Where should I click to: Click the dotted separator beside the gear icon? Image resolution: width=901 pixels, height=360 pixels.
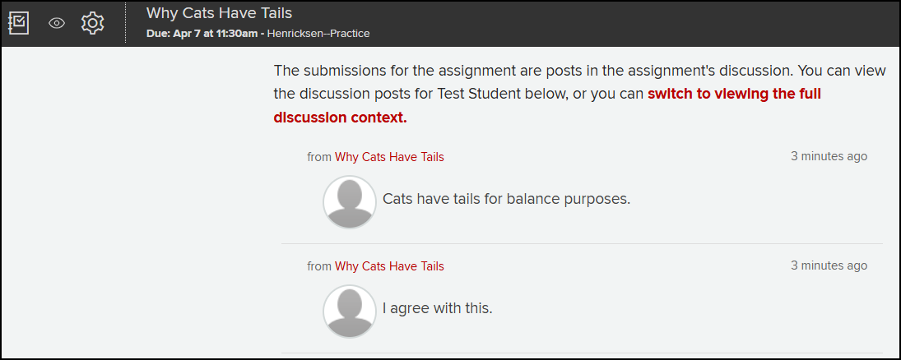click(125, 23)
